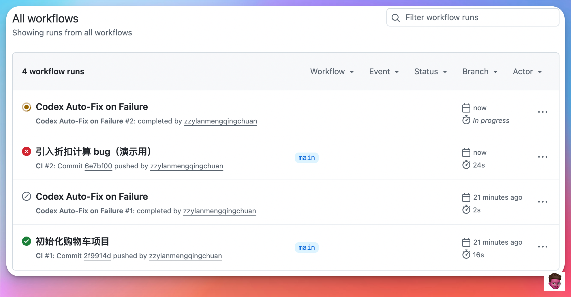Open three-dot menu for Codex Auto-Fix #2 run
571x297 pixels.
tap(543, 112)
